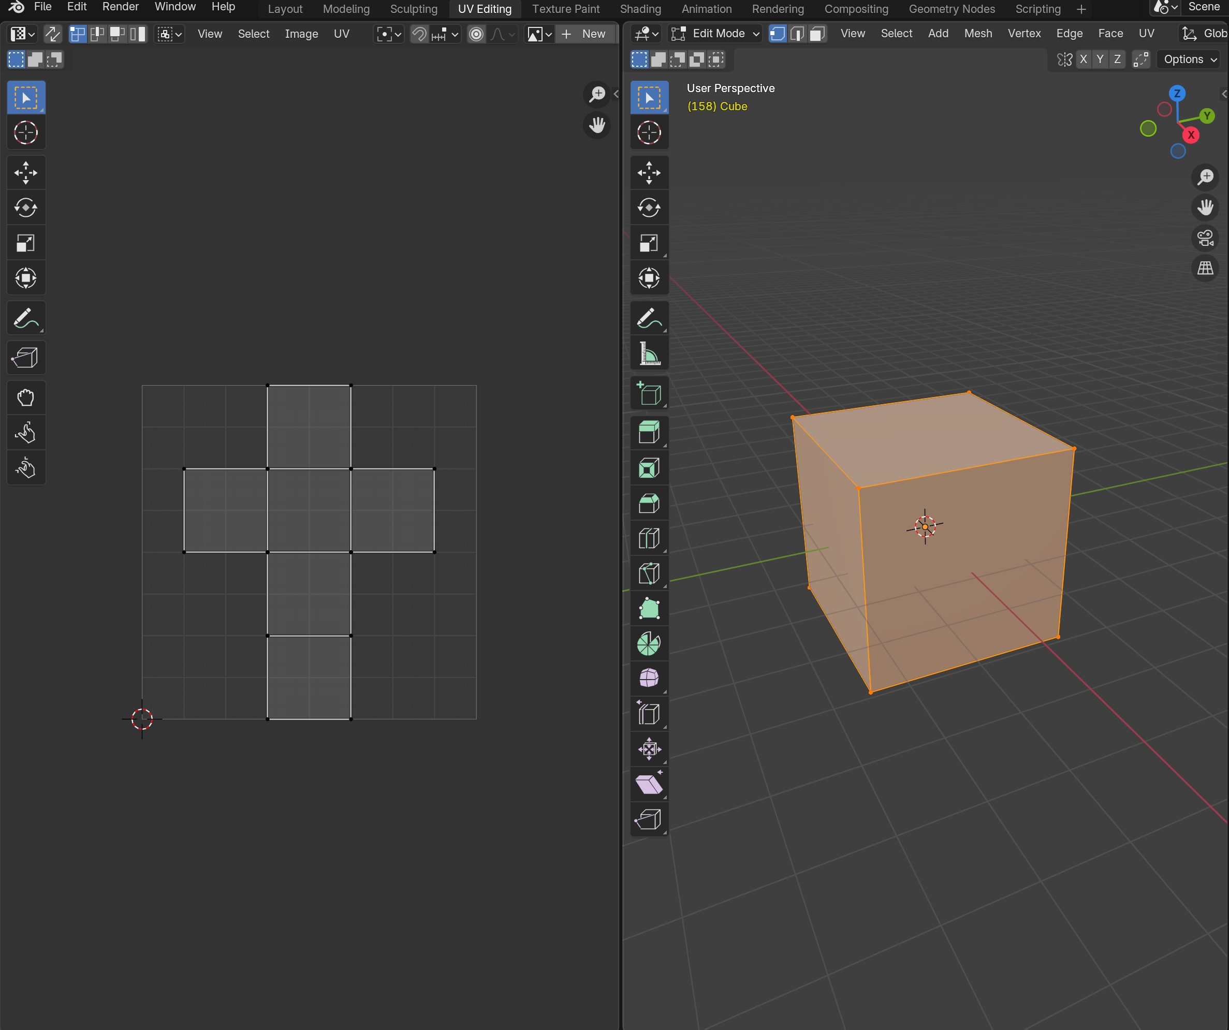Viewport: 1229px width, 1030px height.
Task: Select the Grab tool in UV editor
Action: click(x=26, y=398)
